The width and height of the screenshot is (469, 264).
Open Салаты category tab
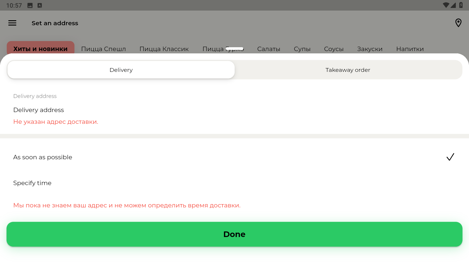[x=269, y=49]
